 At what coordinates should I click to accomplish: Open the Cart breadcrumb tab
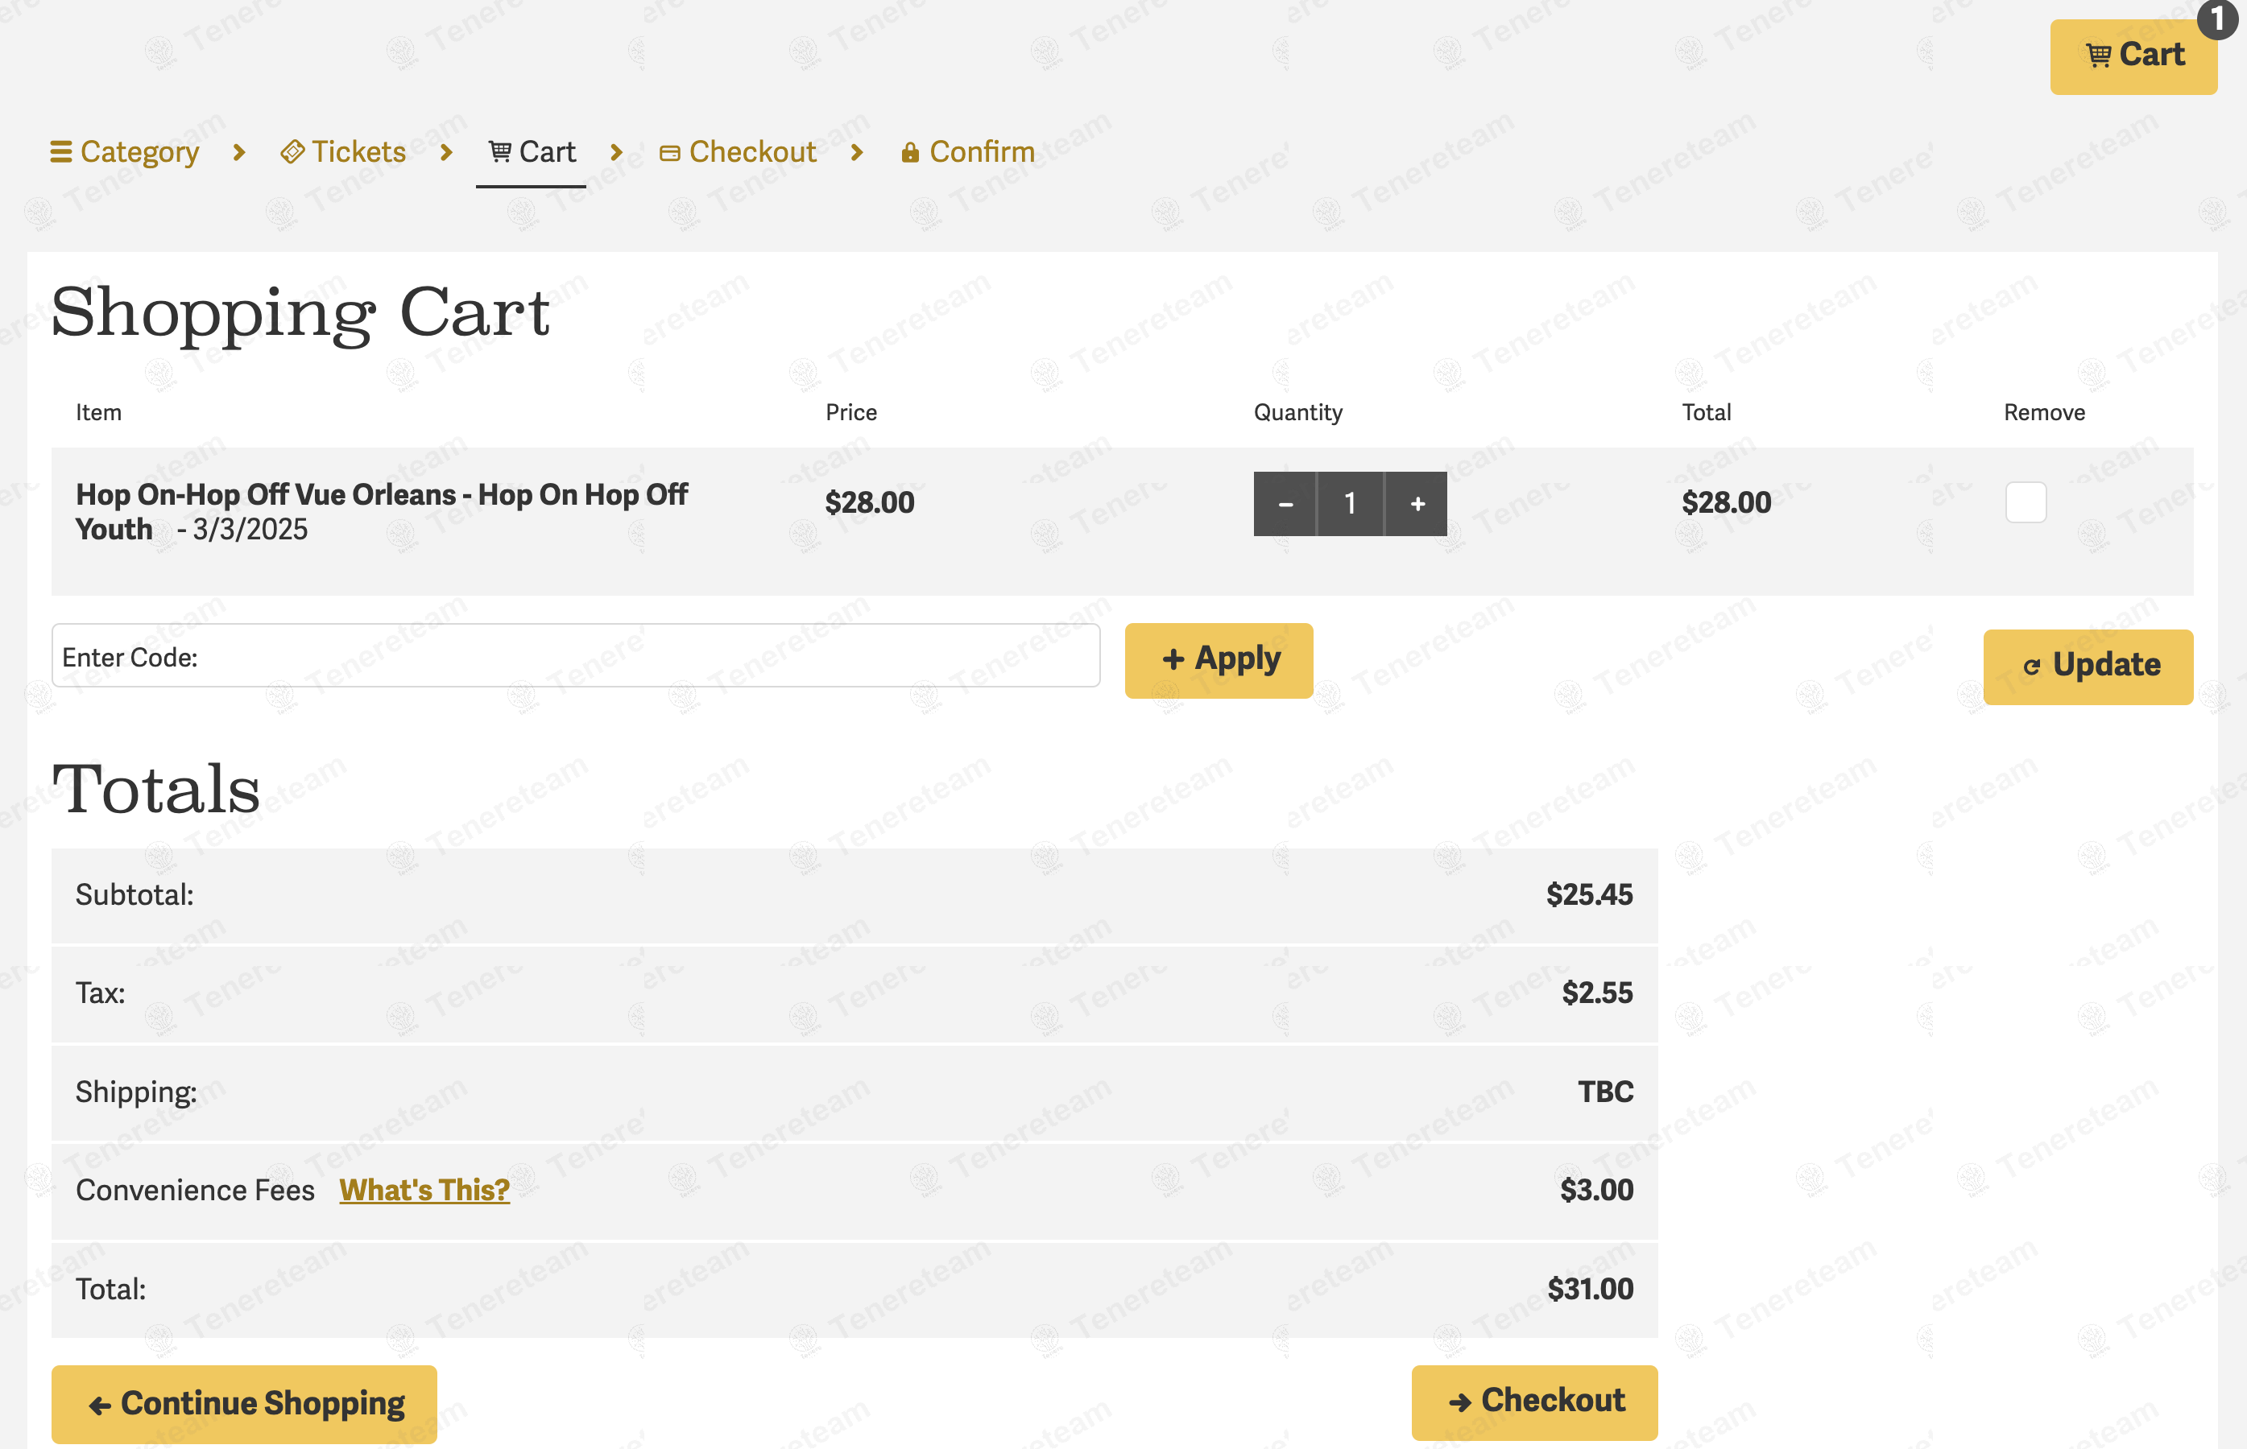[x=532, y=151]
